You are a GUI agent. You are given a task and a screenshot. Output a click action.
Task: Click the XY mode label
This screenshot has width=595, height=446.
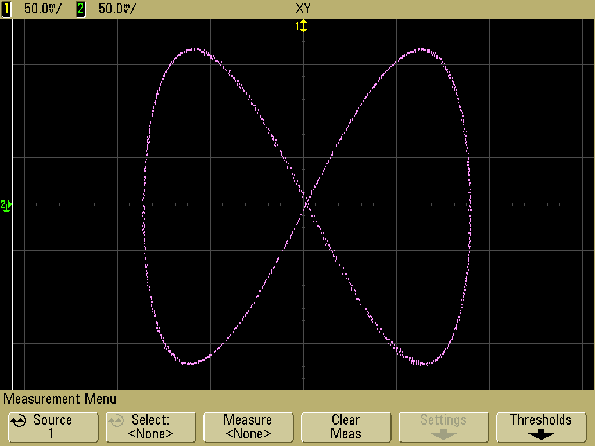coord(303,8)
